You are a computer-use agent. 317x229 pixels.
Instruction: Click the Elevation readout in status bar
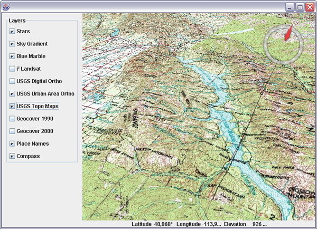pyautogui.click(x=246, y=224)
